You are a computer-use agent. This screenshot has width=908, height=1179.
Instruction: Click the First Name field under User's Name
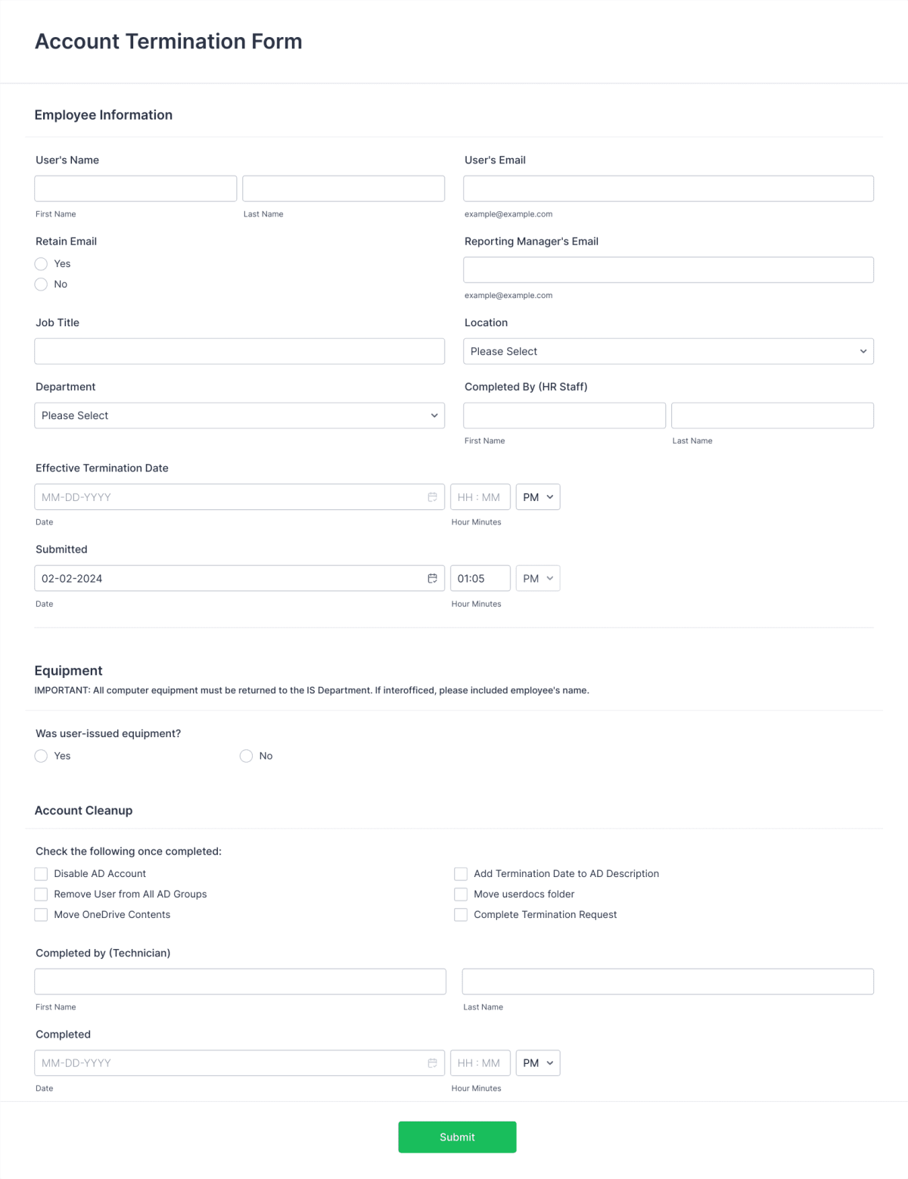pos(135,188)
